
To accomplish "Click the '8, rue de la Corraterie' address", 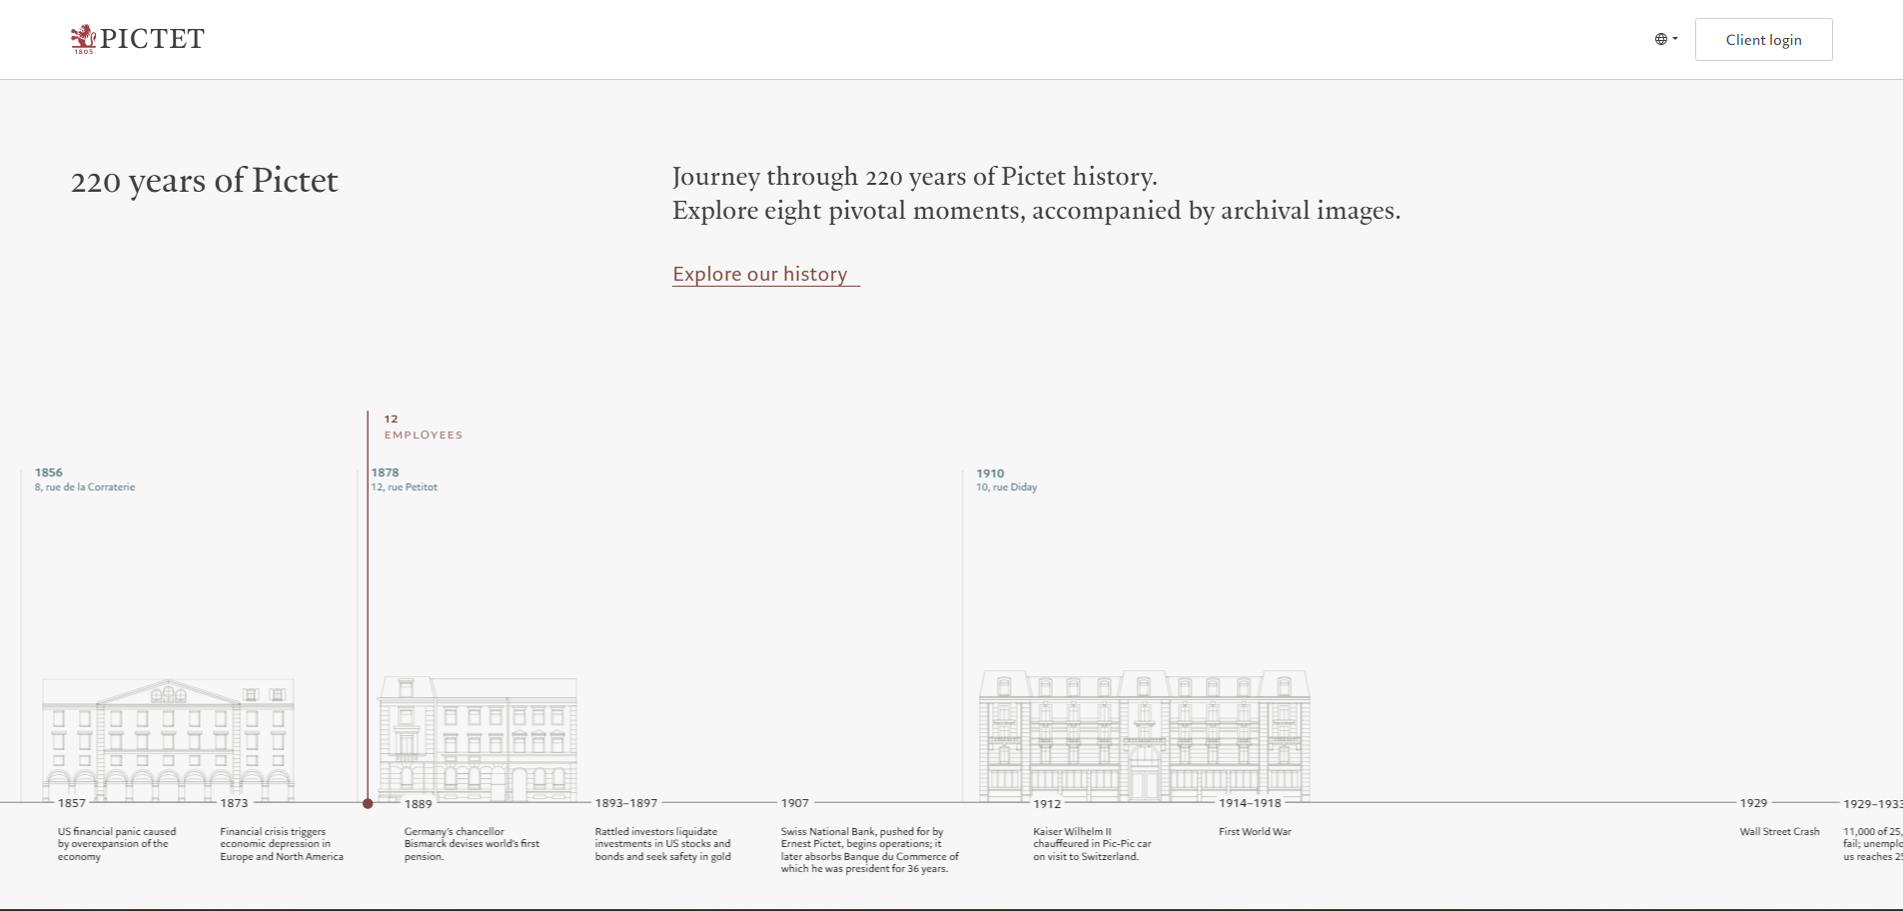I will (x=85, y=487).
